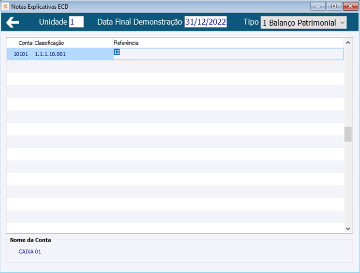Select the Conta 10101 cell
360x273 pixels.
pyautogui.click(x=20, y=54)
